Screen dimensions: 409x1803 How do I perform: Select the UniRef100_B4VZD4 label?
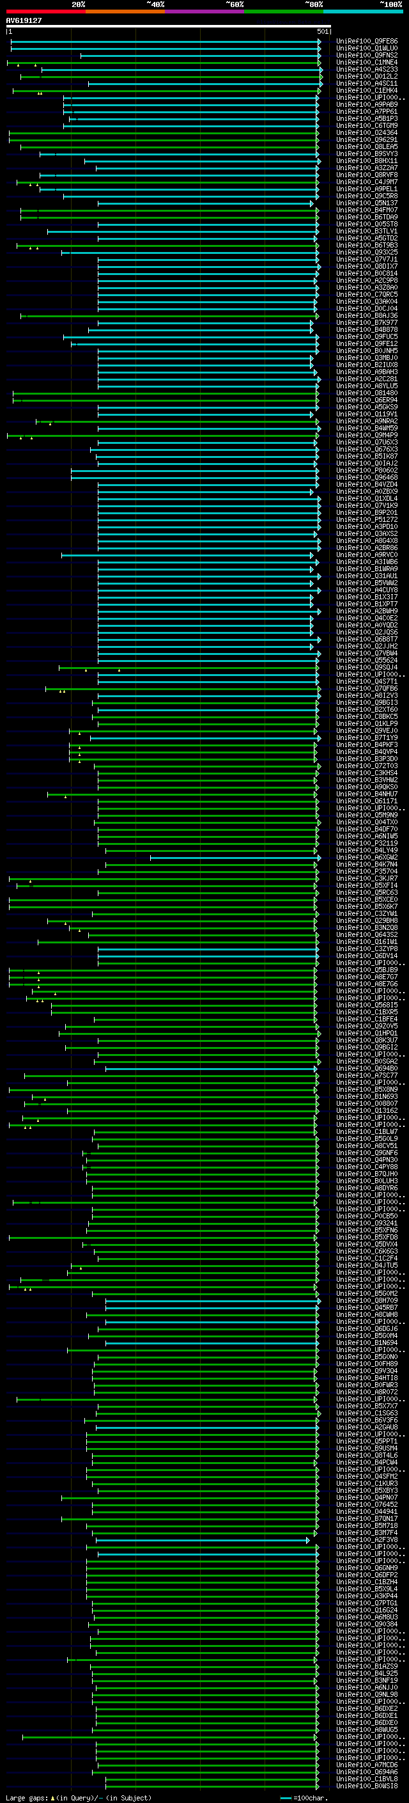pyautogui.click(x=367, y=484)
